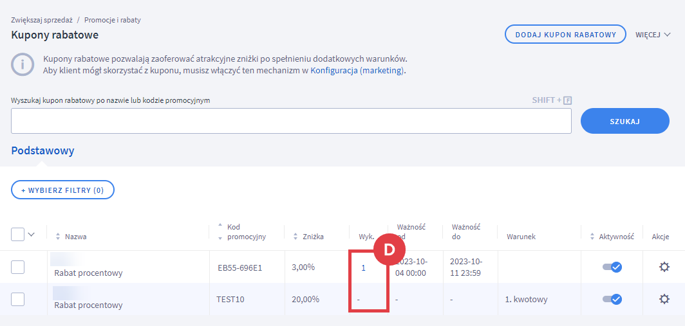Tick the checkbox for TEST10 row
Viewport: 685px width, 326px height.
point(17,300)
